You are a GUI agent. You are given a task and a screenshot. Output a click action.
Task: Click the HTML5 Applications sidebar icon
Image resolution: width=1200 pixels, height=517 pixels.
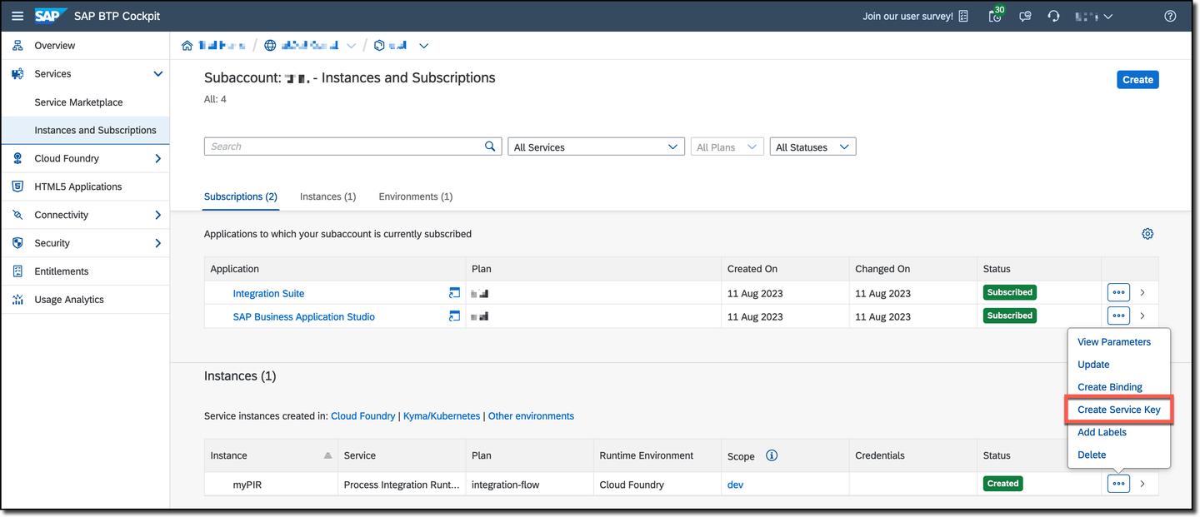click(x=17, y=186)
